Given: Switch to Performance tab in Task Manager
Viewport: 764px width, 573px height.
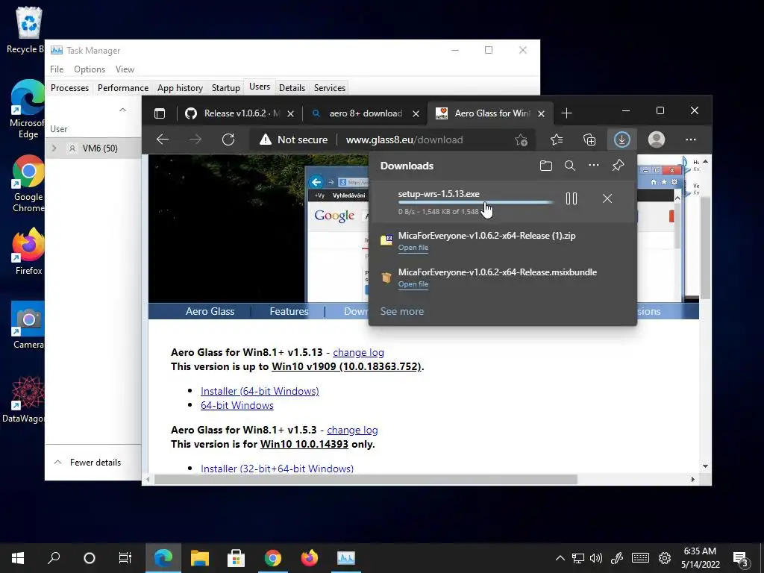Looking at the screenshot, I should (x=123, y=88).
